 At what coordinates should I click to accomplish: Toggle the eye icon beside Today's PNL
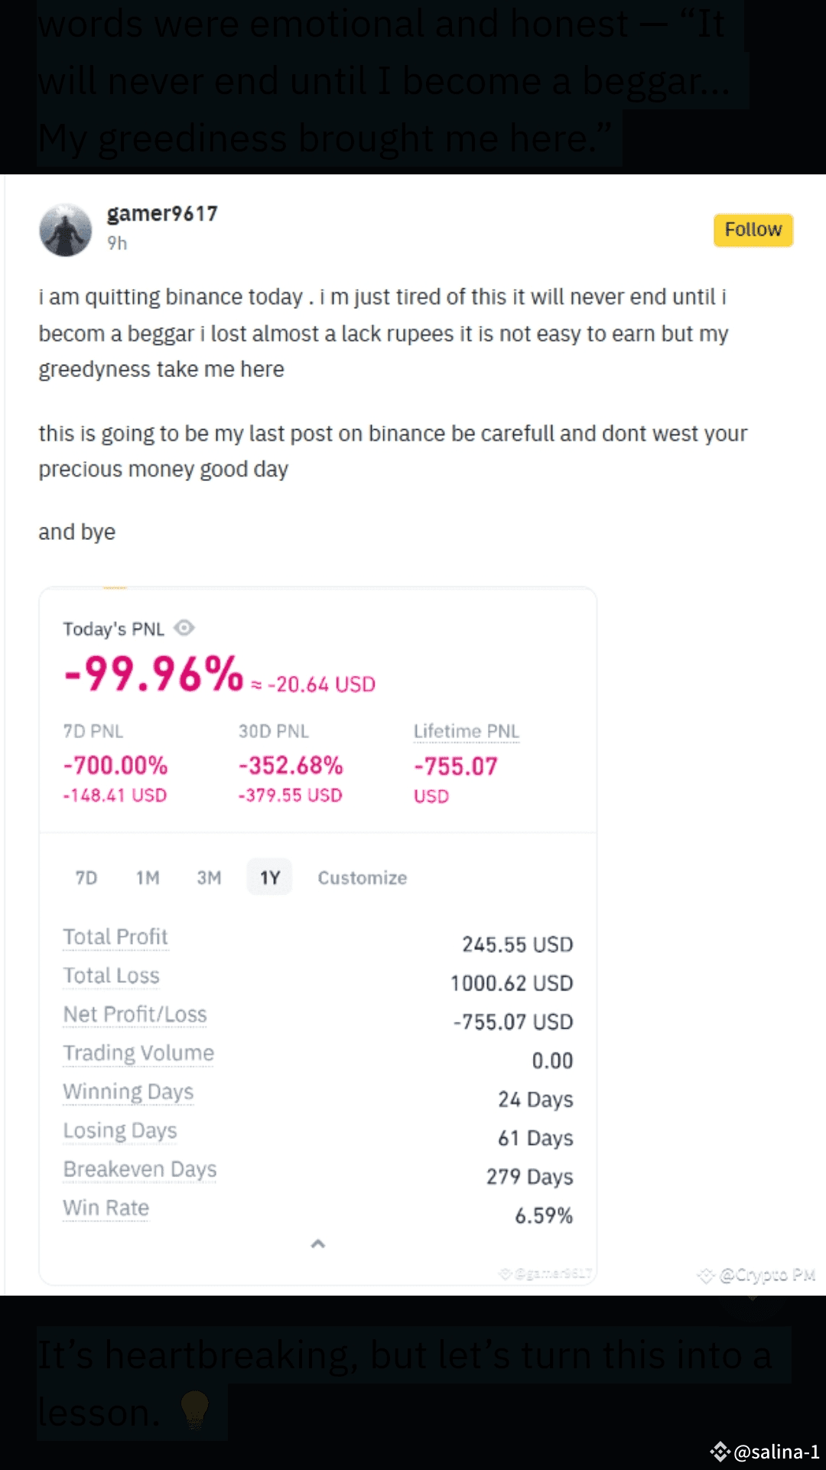tap(184, 628)
